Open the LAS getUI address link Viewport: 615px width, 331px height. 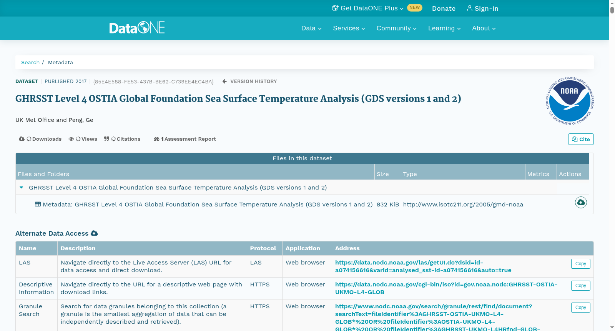tap(423, 266)
